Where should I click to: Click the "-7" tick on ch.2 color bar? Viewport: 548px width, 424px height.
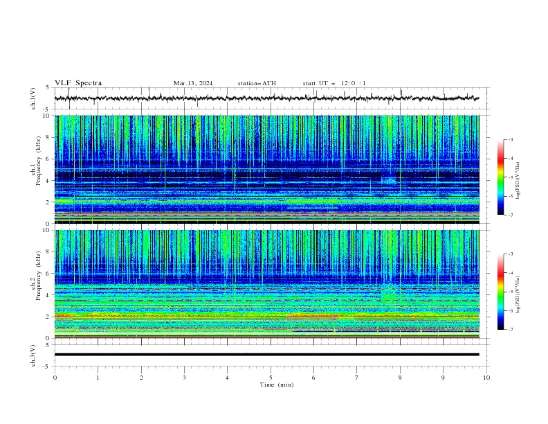point(511,330)
